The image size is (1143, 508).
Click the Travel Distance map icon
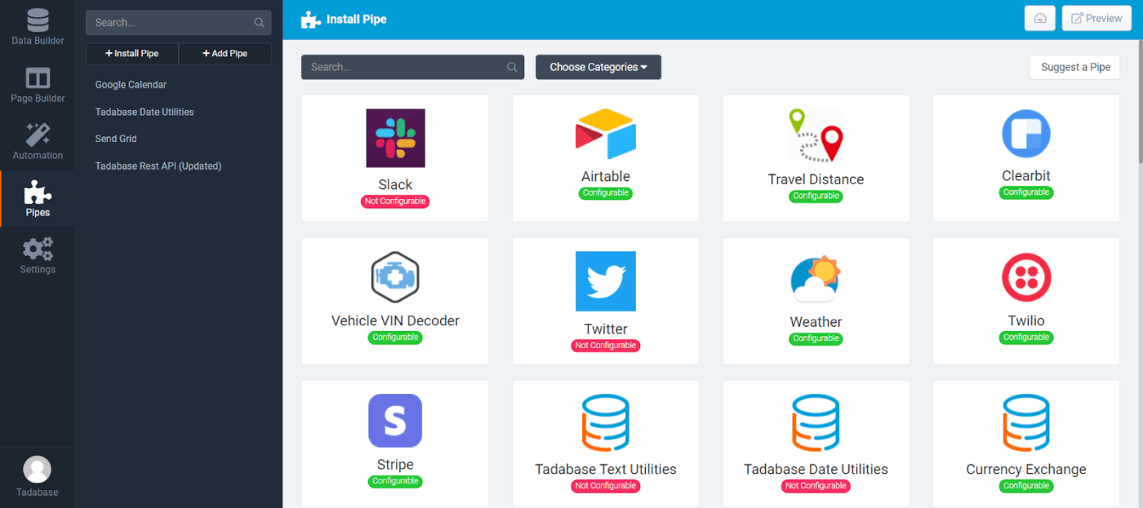point(816,135)
